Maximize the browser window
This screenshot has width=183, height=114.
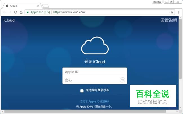click(171, 2)
